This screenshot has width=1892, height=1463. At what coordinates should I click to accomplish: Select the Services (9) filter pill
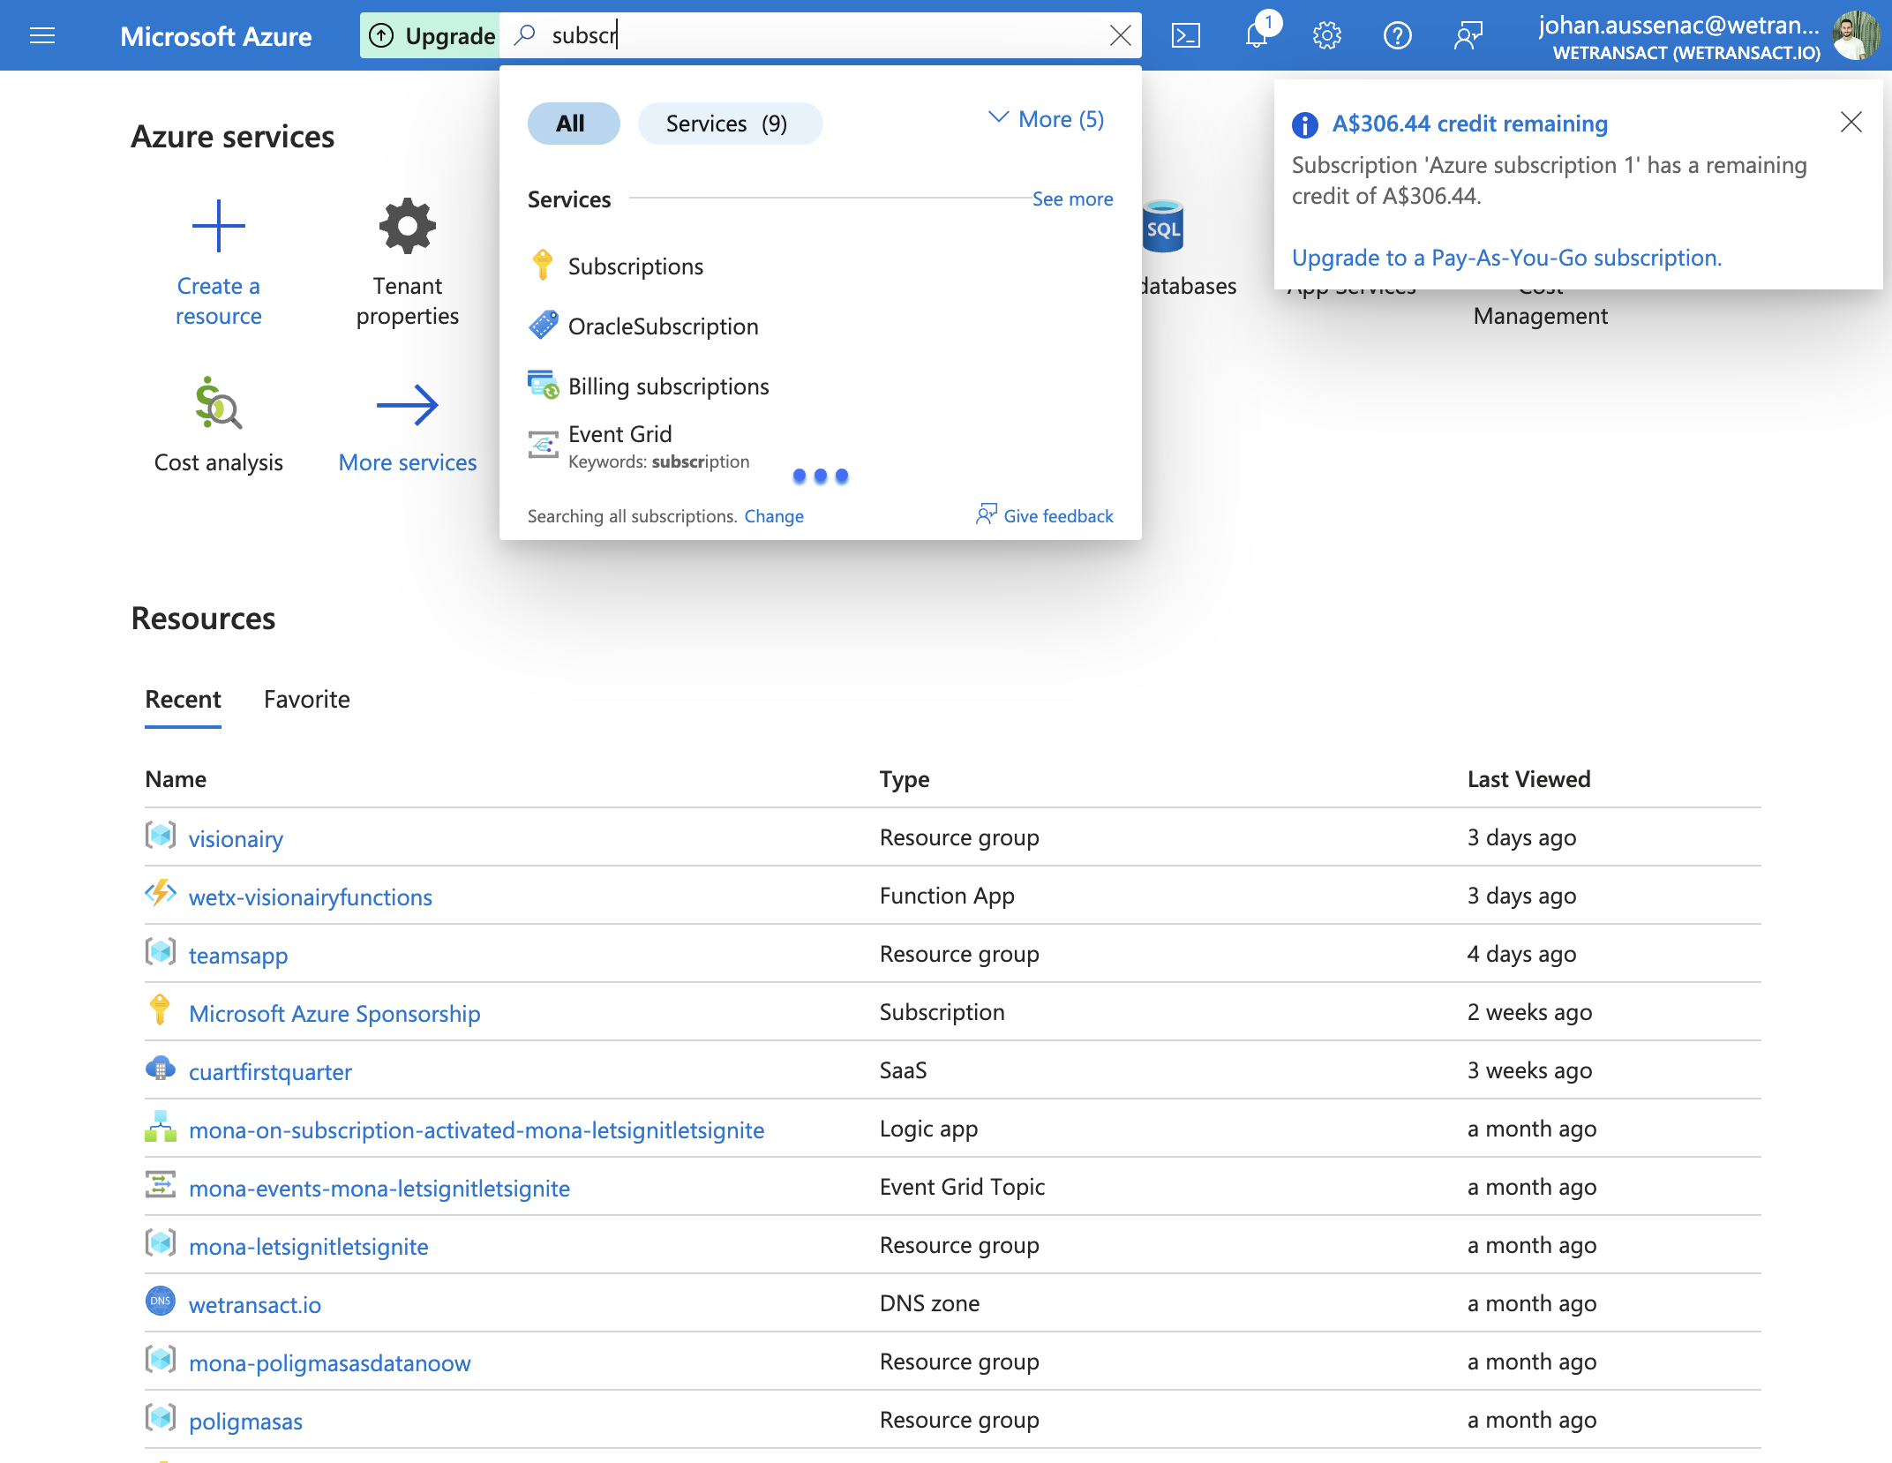729,124
